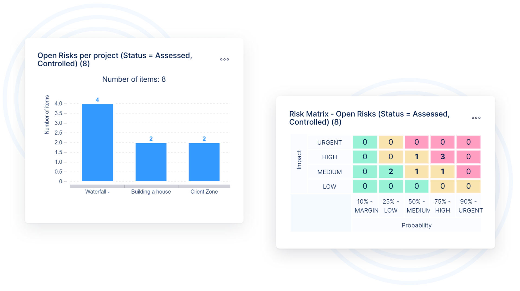Screen dimensions: 520x291
Task: Select the Client Zone bar
Action: tap(204, 162)
